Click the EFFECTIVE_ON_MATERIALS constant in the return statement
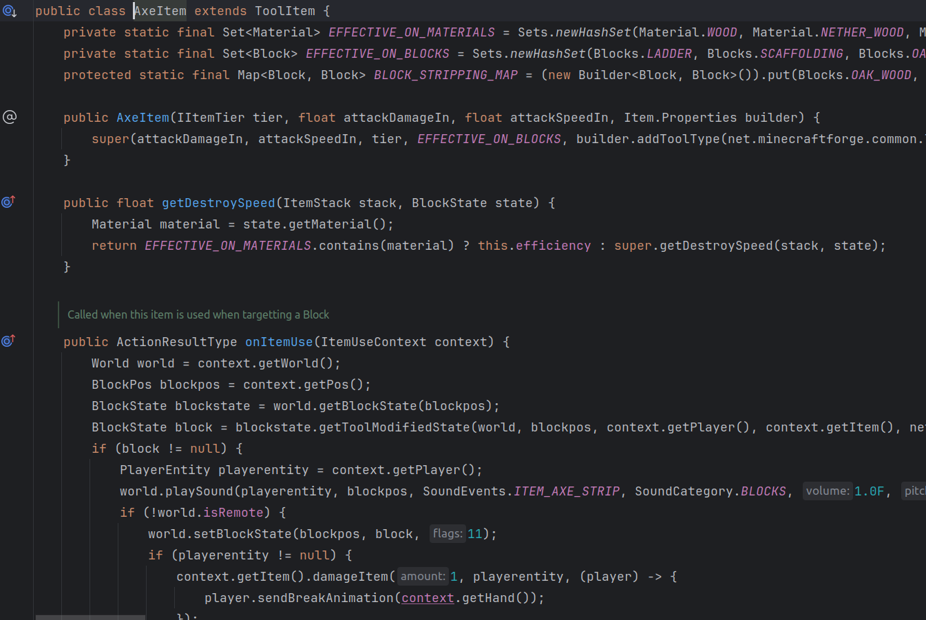This screenshot has height=620, width=926. 228,246
